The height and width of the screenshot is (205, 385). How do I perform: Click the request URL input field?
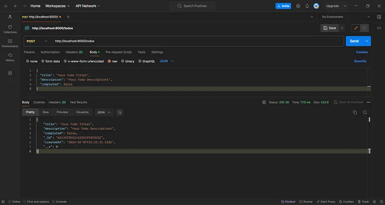pos(198,41)
